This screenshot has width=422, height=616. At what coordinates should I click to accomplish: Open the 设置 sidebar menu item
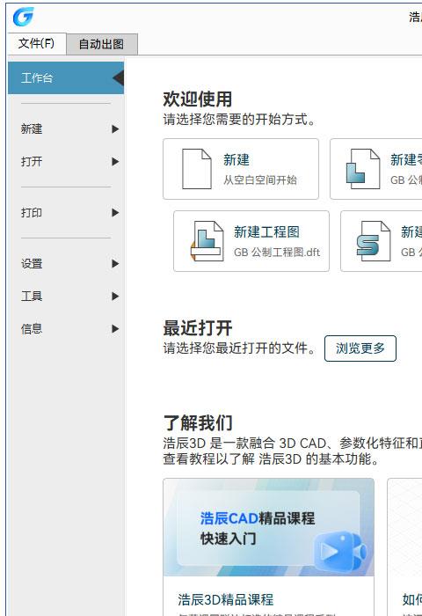click(x=66, y=264)
